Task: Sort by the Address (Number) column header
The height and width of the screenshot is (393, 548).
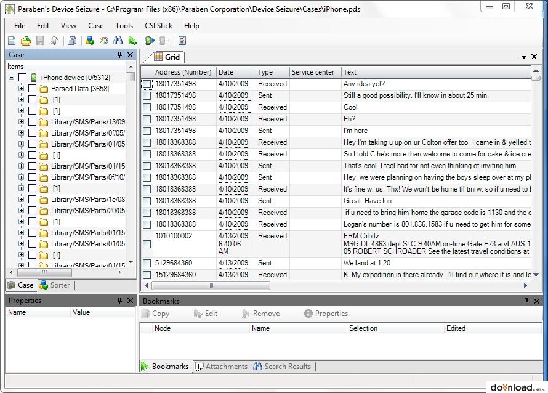Action: (184, 72)
